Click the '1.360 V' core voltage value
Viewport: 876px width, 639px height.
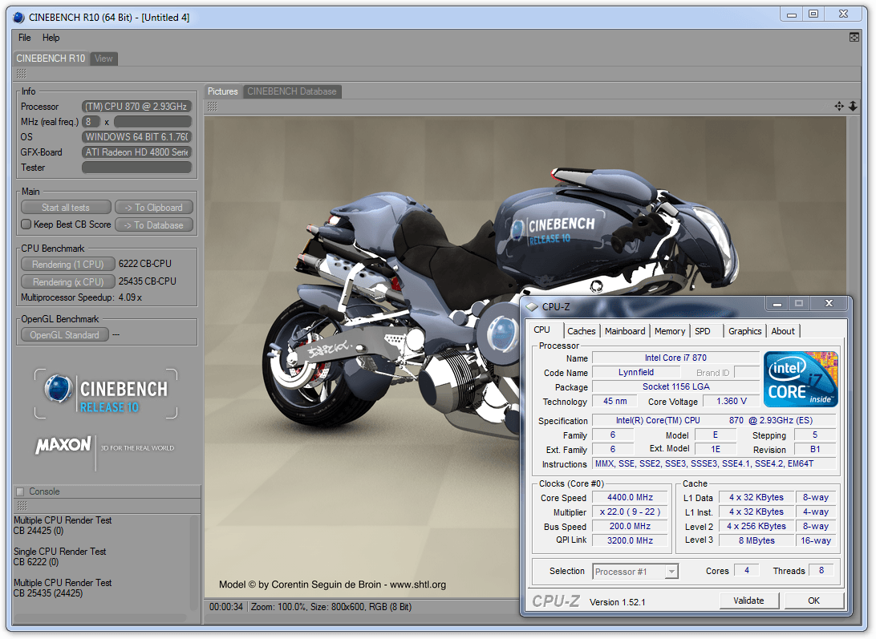[x=732, y=401]
